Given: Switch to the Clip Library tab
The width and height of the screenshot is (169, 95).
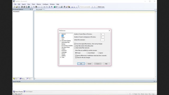Looking at the screenshot, I should click(x=29, y=79).
